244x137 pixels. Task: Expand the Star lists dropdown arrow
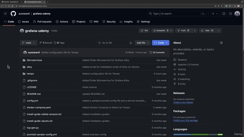tap(218, 30)
